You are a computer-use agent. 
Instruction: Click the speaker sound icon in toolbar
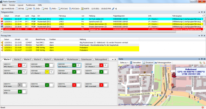116,9
